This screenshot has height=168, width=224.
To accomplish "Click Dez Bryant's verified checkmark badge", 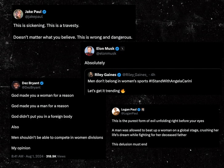I will (x=42, y=83).
